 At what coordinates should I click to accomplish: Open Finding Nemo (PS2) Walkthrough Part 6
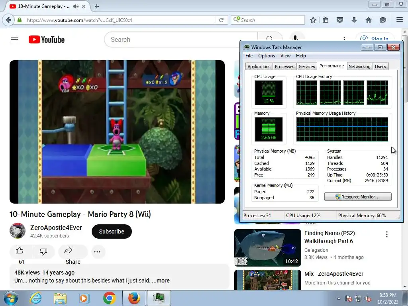pyautogui.click(x=330, y=237)
